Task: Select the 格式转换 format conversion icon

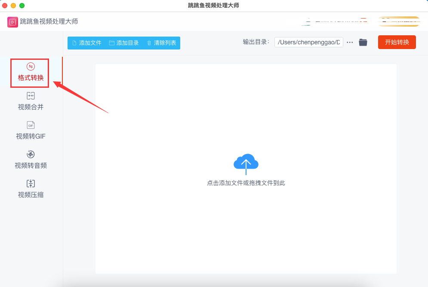Action: (31, 67)
